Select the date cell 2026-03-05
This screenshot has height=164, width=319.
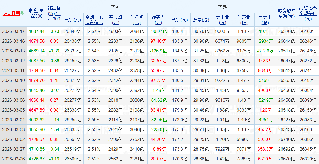click(x=13, y=110)
